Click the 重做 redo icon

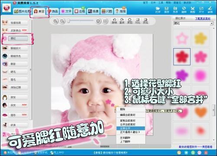[122, 21]
